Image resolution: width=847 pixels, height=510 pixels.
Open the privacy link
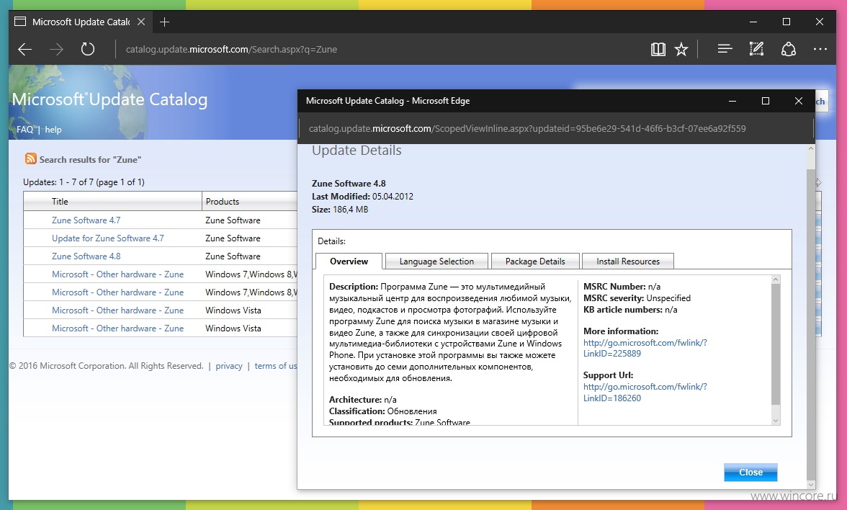(x=229, y=366)
